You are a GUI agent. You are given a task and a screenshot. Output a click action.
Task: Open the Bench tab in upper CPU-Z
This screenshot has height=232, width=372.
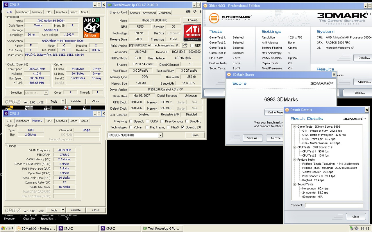[74, 12]
